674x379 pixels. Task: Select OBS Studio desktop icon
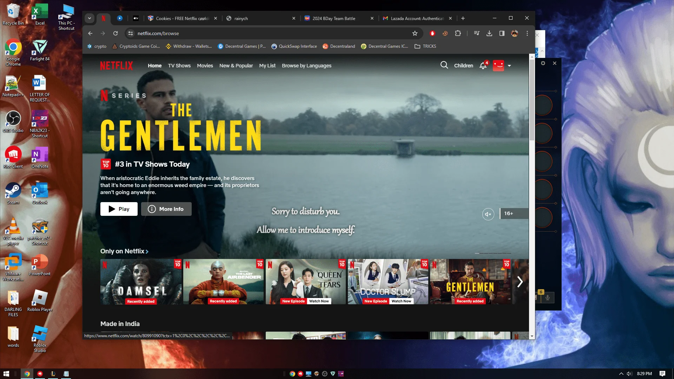(13, 122)
